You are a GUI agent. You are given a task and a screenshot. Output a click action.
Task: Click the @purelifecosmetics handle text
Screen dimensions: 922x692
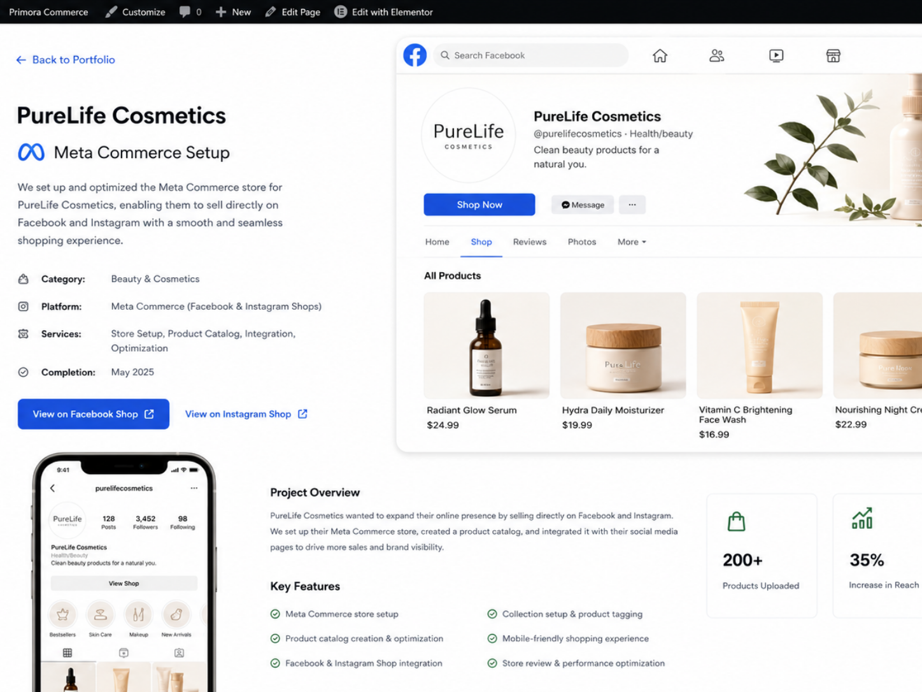pos(578,134)
